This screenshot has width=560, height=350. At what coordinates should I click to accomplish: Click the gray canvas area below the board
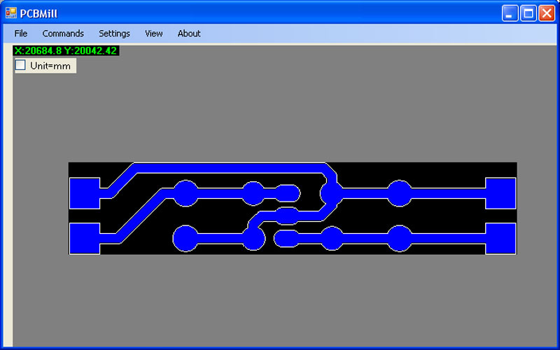286,300
